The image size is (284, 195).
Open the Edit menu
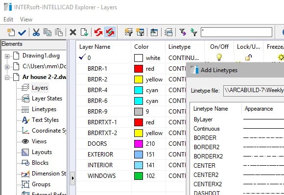coord(8,19)
